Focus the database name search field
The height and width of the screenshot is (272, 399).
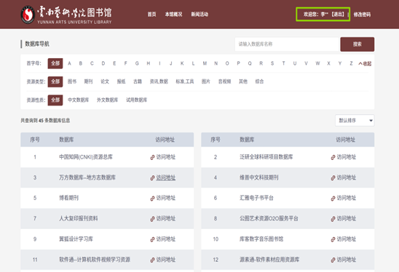point(287,44)
